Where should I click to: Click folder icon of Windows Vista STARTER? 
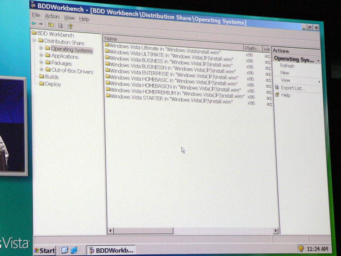(x=108, y=95)
